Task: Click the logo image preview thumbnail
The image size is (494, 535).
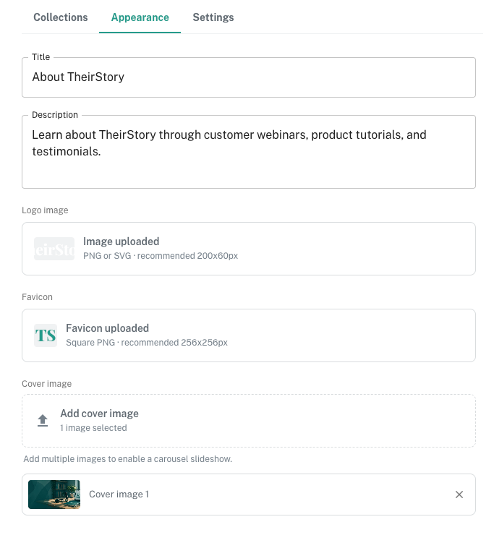Action: coord(54,249)
